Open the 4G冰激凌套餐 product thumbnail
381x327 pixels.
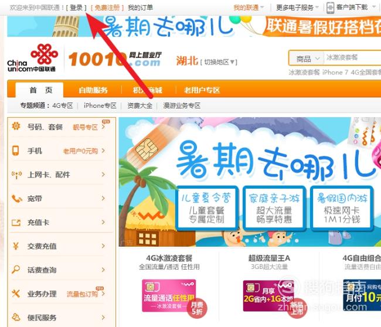169,295
